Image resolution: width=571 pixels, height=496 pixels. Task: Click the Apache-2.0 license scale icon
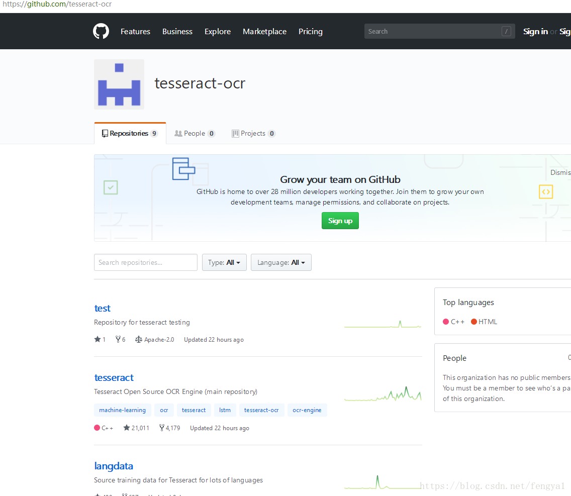139,339
